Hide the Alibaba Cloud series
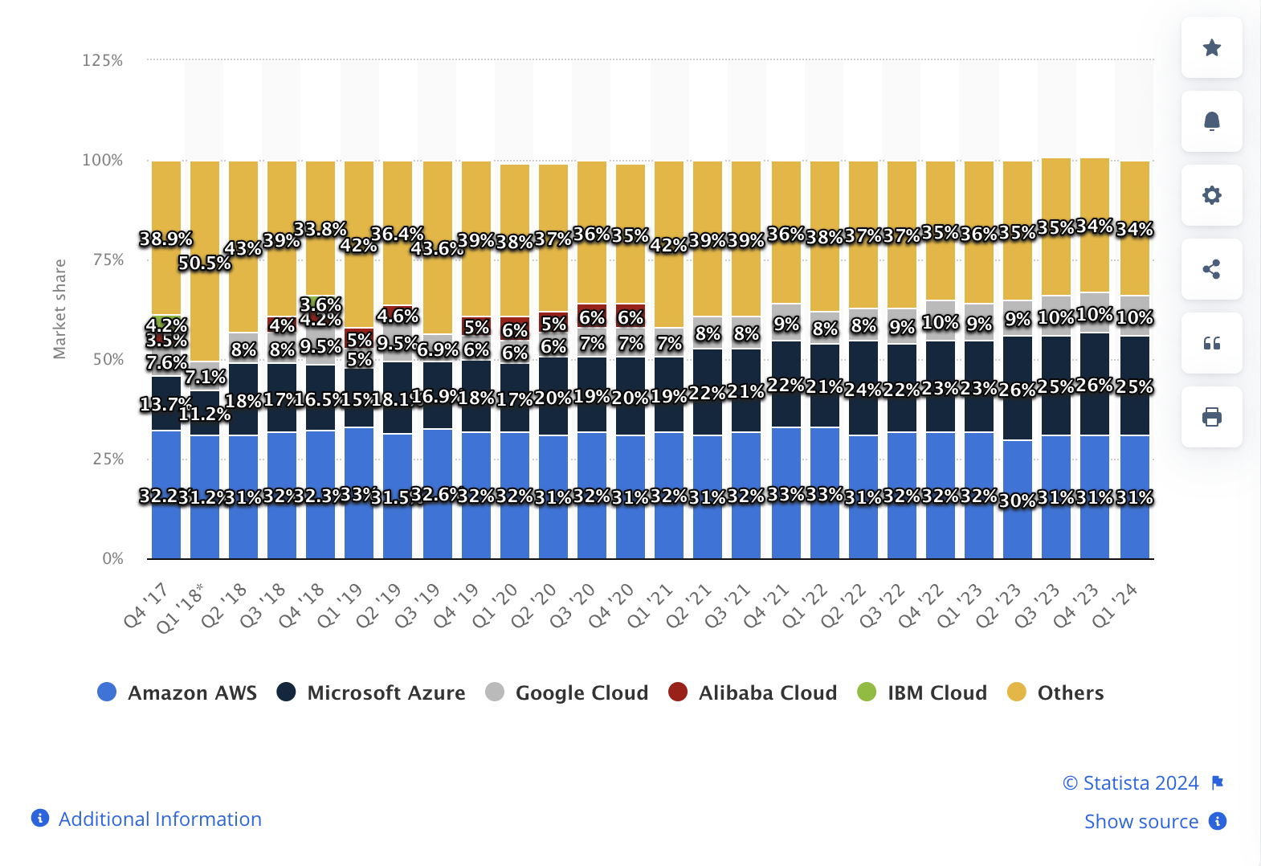The height and width of the screenshot is (866, 1261). click(x=753, y=692)
